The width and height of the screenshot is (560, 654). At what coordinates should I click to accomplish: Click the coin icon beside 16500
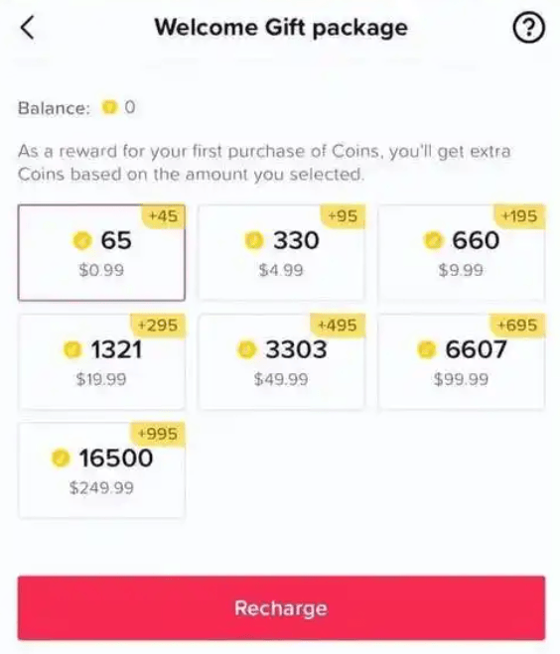(x=61, y=458)
